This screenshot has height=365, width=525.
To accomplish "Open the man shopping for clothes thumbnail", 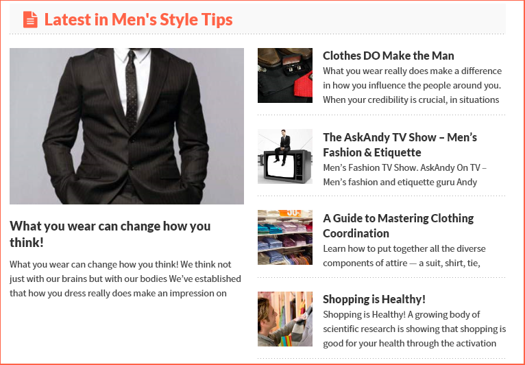I will pos(285,319).
